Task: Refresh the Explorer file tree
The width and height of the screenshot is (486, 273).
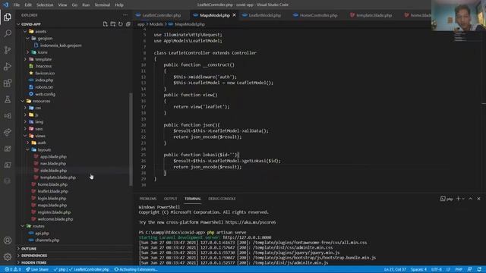Action: point(120,24)
